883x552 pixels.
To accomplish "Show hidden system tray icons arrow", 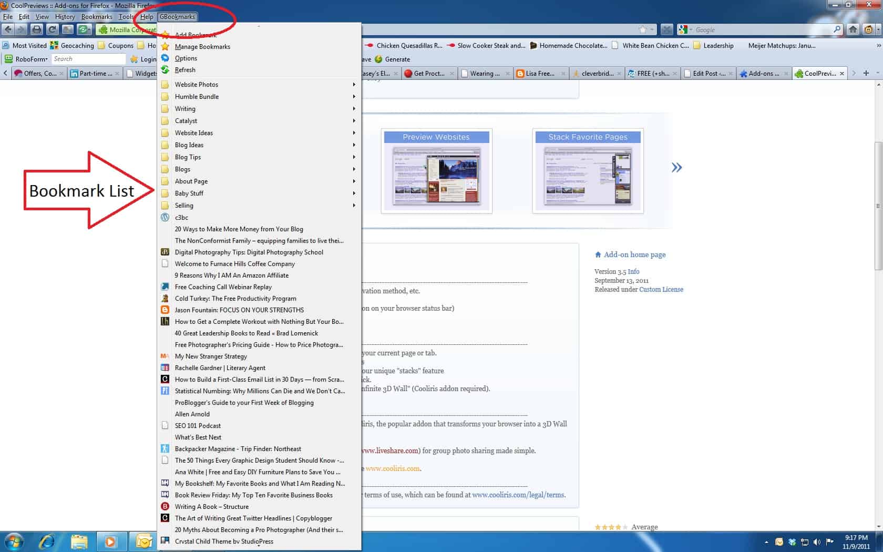I will (x=766, y=542).
